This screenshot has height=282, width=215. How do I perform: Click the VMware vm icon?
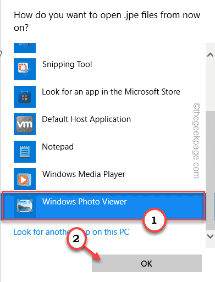(25, 124)
